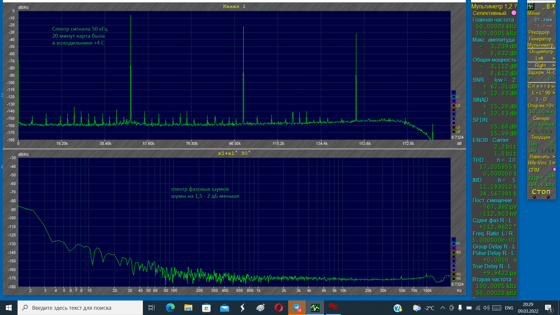Open the Mail app from taskbar
Screen dimensions: 560x315
point(225,308)
